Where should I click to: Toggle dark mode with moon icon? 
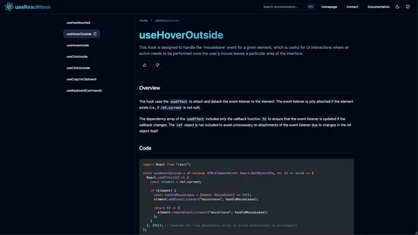pyautogui.click(x=398, y=7)
